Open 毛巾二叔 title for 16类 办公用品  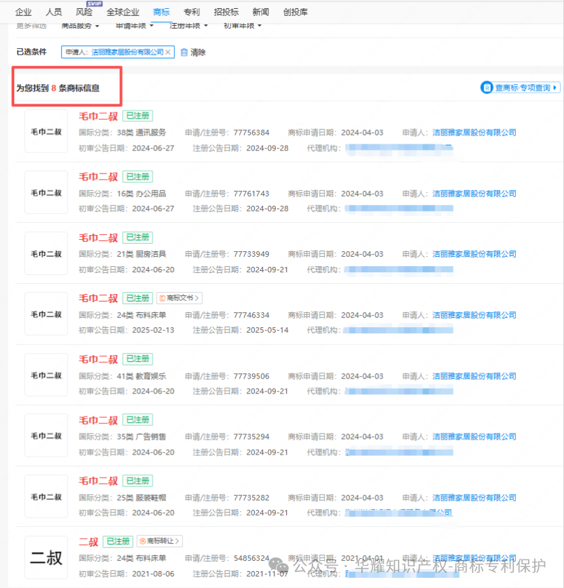click(x=98, y=177)
